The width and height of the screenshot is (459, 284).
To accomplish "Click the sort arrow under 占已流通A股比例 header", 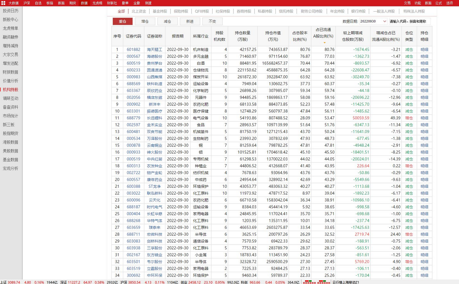I will pyautogui.click(x=324, y=43).
